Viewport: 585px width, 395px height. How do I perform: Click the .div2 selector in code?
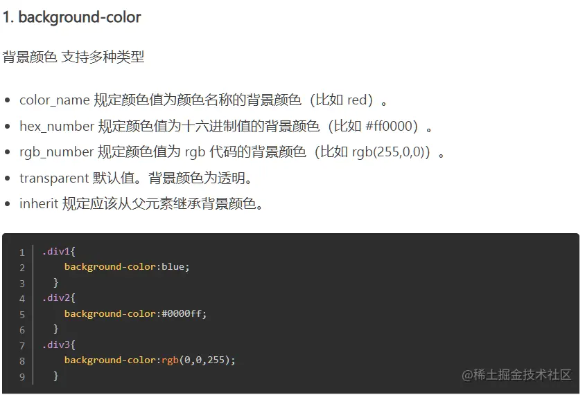tap(55, 298)
